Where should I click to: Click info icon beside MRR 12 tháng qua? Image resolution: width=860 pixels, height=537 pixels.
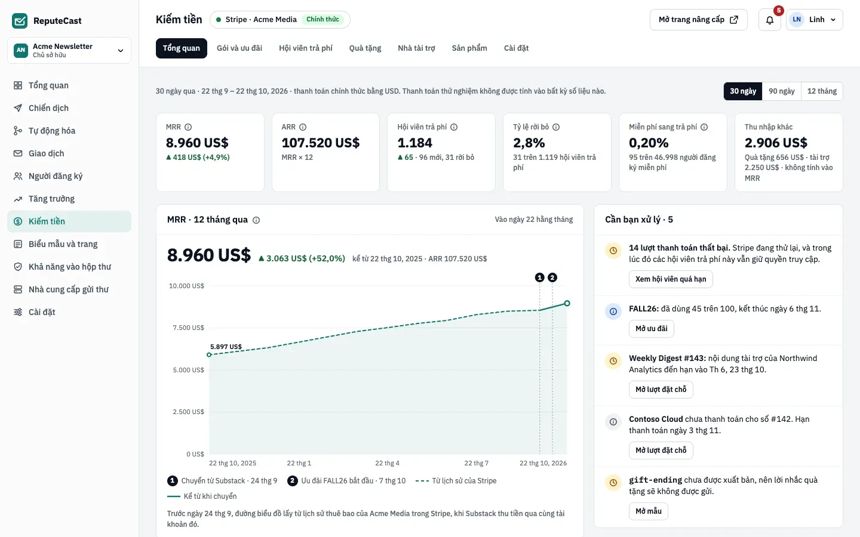tap(256, 220)
